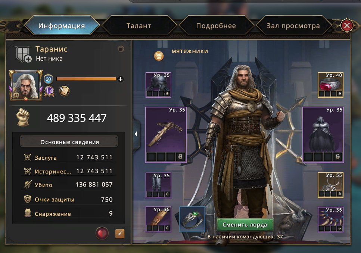
Task: Open the pendant slot level 55
Action: [330, 185]
